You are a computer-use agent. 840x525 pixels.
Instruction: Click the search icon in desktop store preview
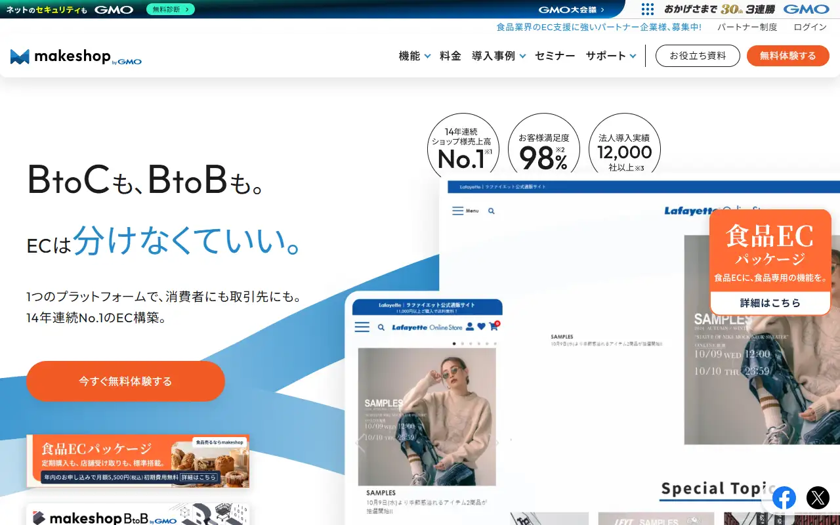[492, 211]
